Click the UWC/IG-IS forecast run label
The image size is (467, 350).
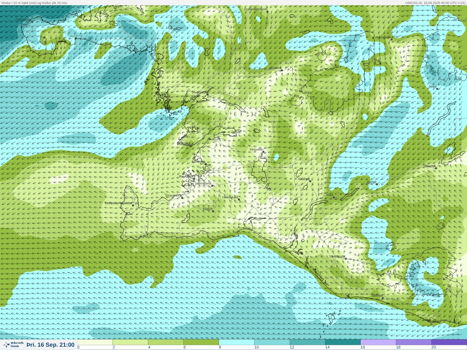[x=435, y=3]
